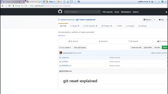
Task: Open the Player dropdown menu
Action: (x=52, y=2)
